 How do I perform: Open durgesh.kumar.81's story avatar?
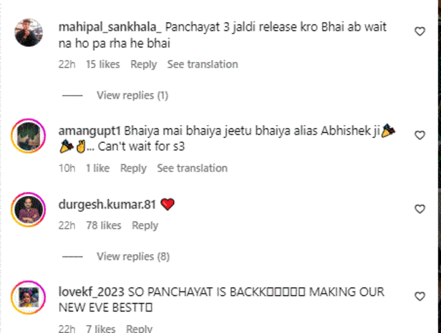[x=29, y=209]
